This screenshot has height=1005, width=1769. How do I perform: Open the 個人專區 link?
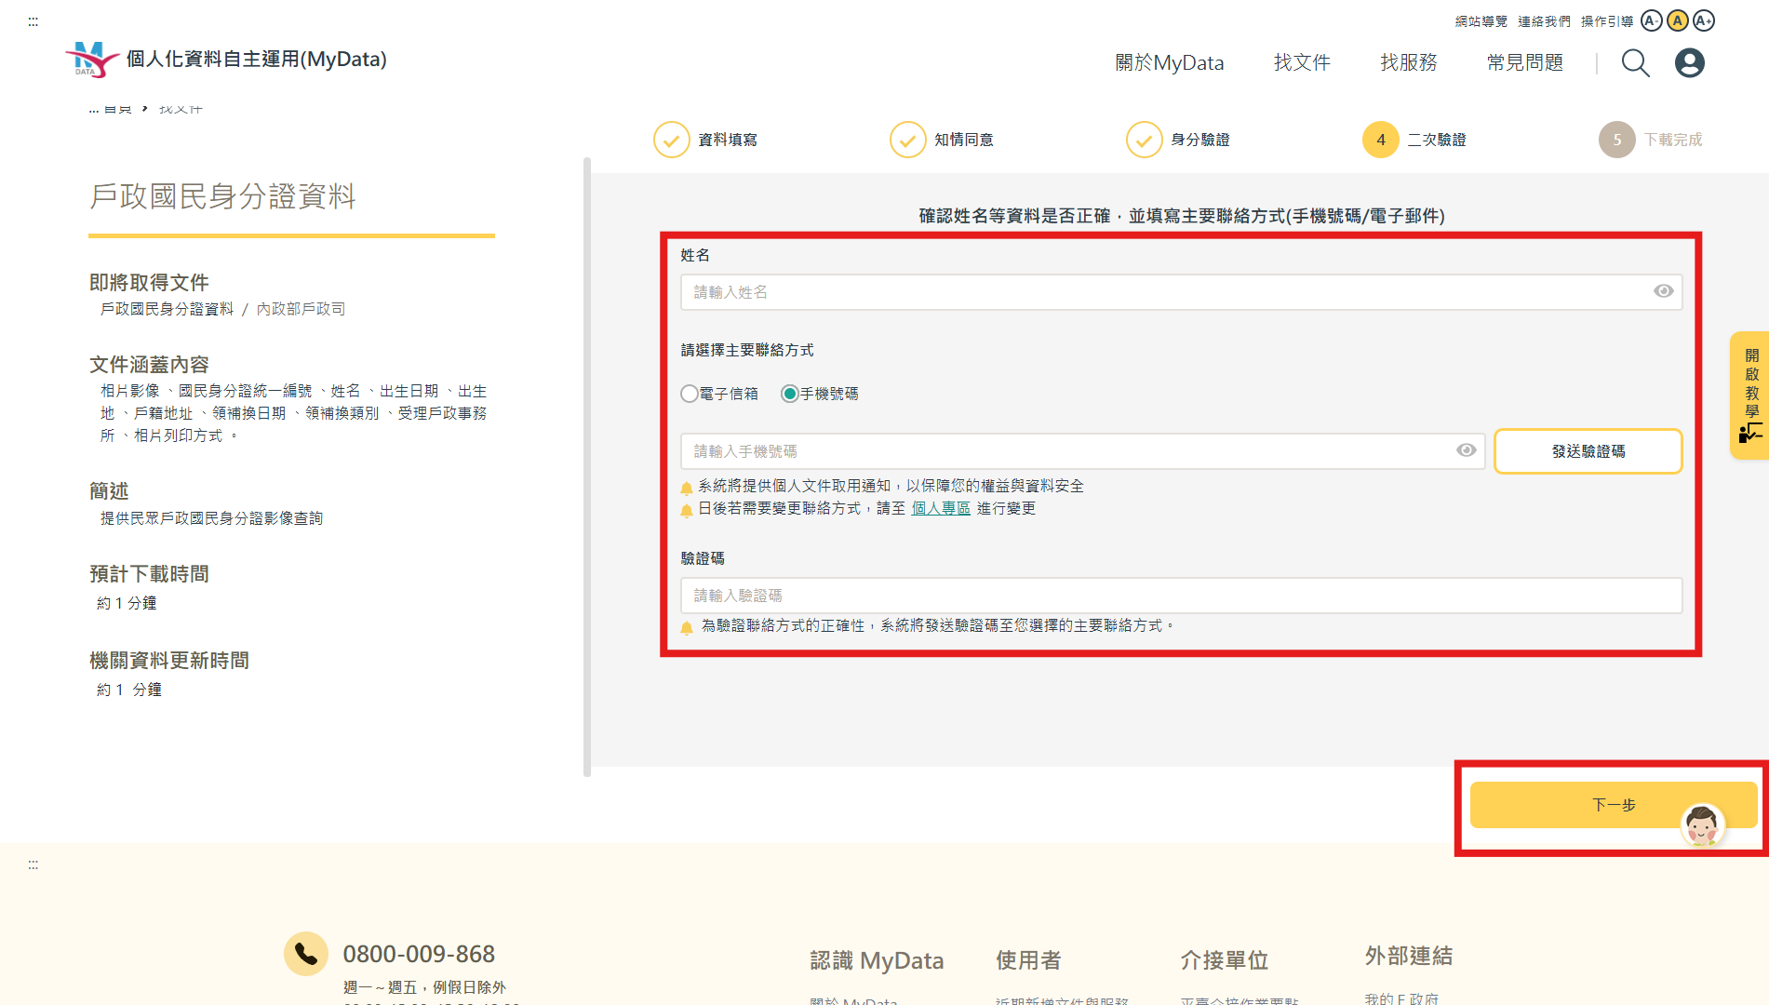[x=941, y=508]
